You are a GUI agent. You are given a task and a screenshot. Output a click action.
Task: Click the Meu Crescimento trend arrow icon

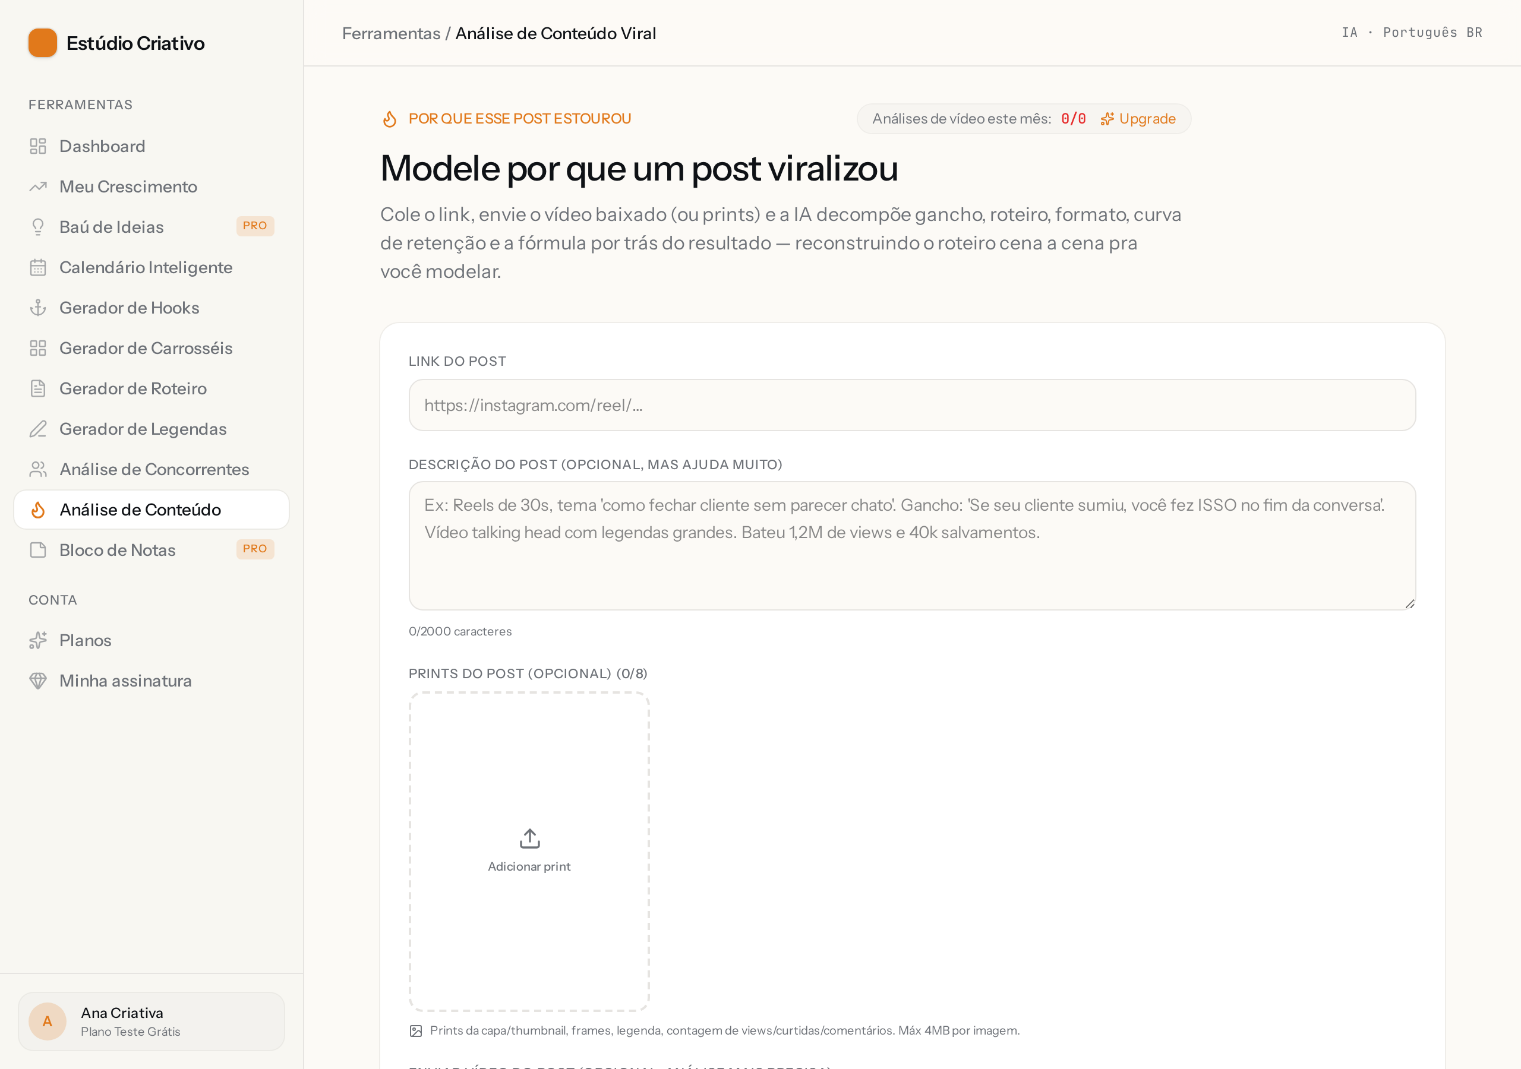tap(38, 186)
